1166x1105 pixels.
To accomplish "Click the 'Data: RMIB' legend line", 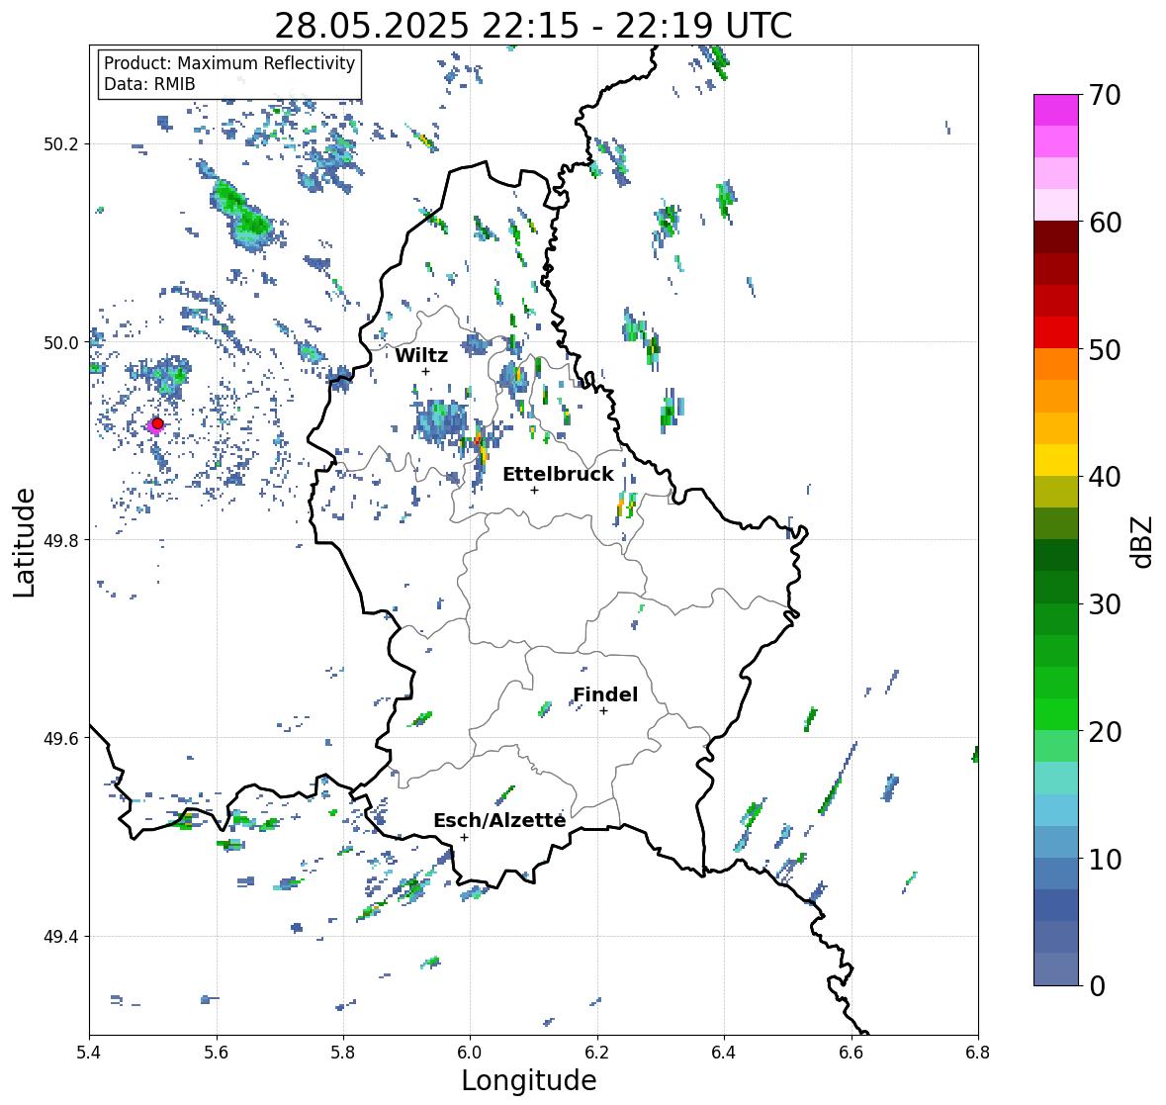I will (x=149, y=84).
